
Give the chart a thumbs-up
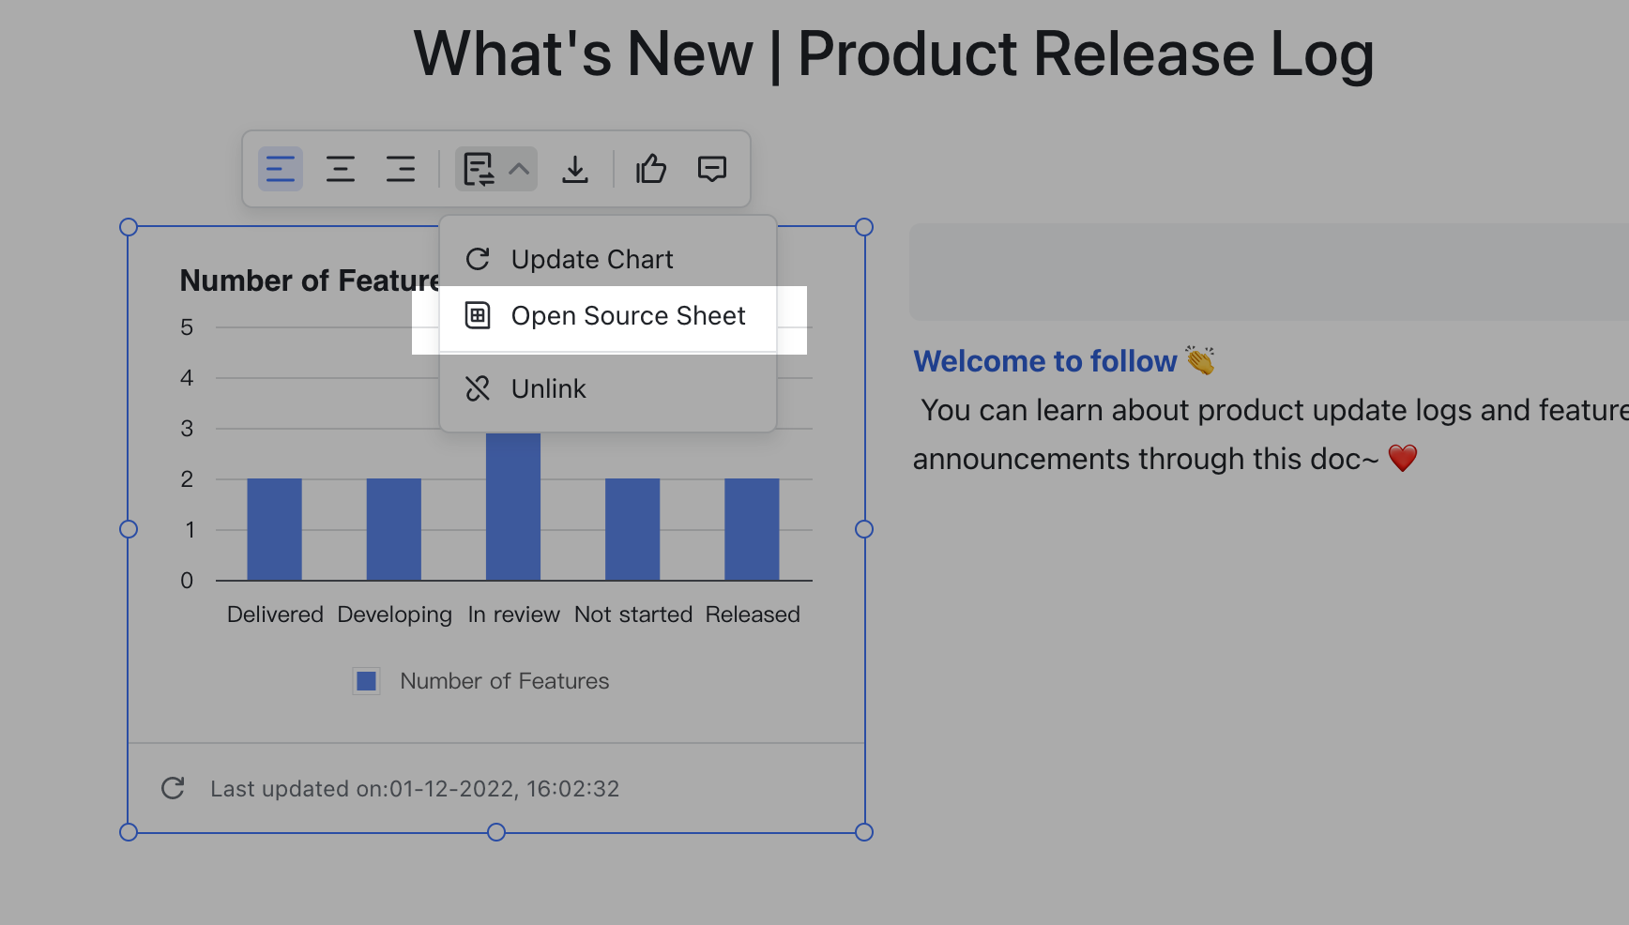pos(650,169)
